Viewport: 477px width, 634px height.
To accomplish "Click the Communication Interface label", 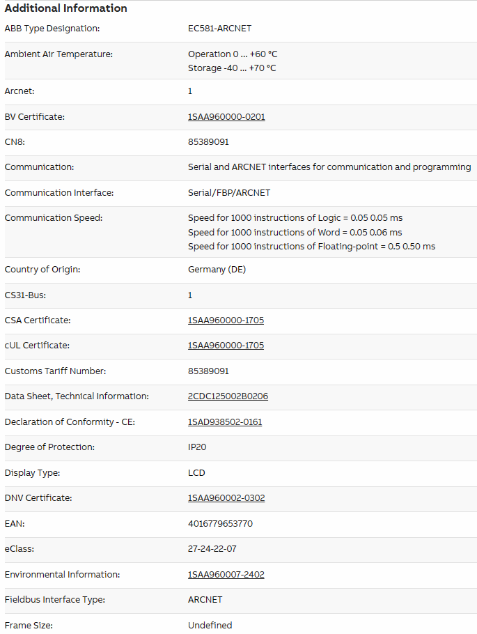I will pyautogui.click(x=59, y=193).
